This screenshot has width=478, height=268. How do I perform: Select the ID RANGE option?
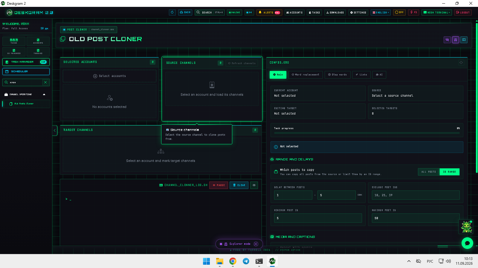coord(450,172)
